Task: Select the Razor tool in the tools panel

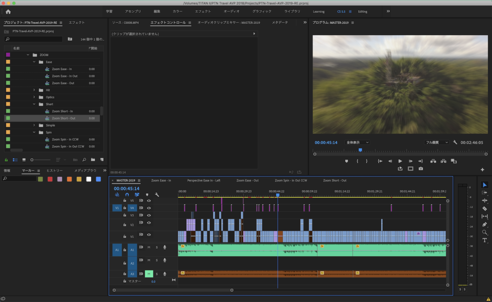Action: click(484, 209)
